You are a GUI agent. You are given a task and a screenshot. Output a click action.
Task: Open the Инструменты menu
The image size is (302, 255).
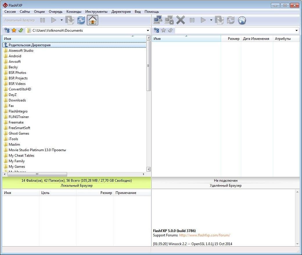point(96,12)
